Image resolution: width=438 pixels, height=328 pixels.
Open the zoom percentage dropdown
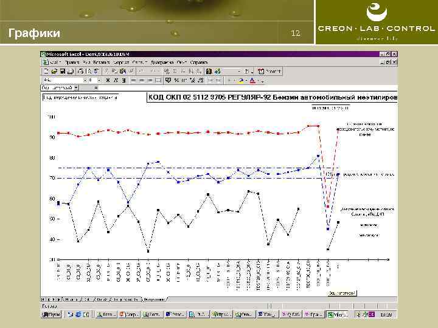point(239,72)
